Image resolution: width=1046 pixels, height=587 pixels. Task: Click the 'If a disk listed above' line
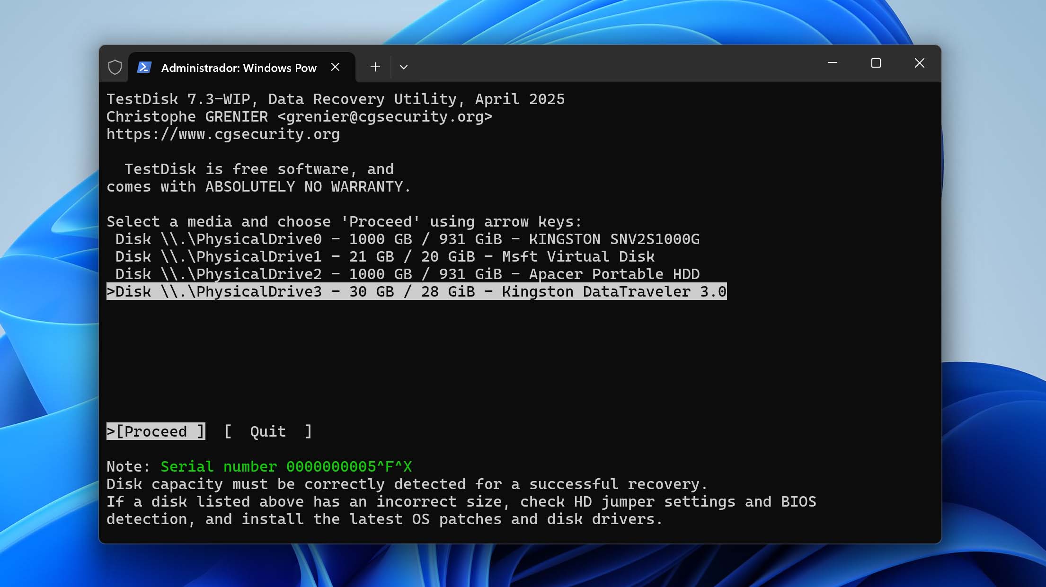point(461,501)
